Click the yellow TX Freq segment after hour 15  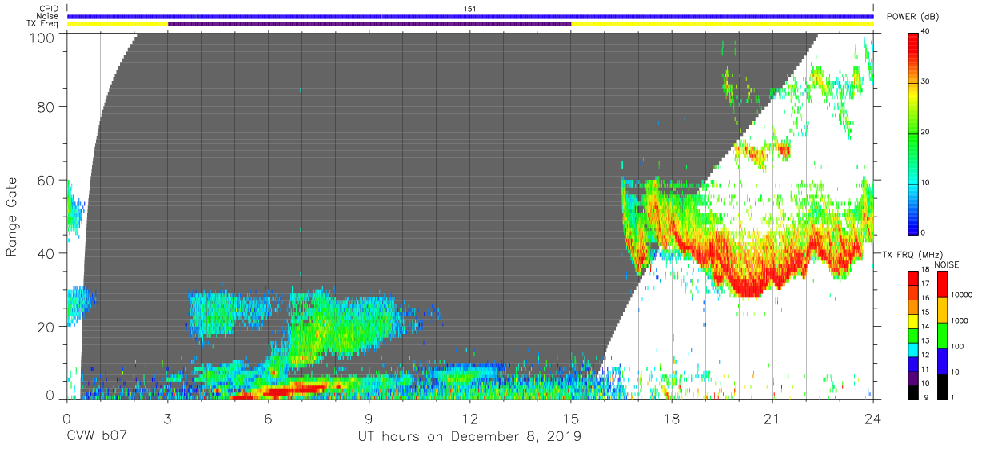tap(722, 24)
